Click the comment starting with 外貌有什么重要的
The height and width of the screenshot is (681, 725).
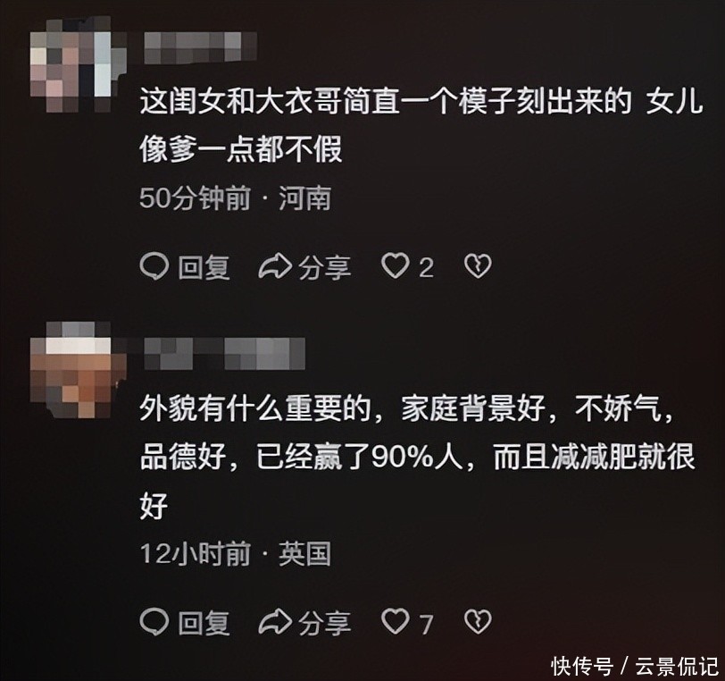pyautogui.click(x=419, y=457)
